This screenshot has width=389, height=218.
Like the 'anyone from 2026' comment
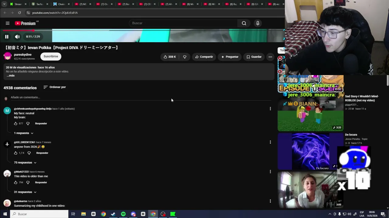16,153
